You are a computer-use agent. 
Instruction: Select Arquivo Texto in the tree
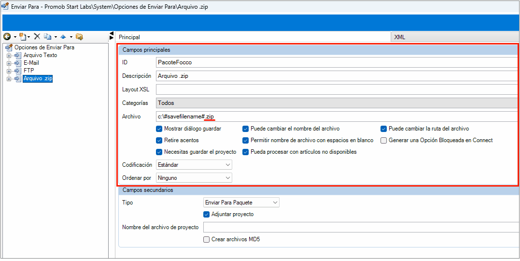[x=40, y=55]
